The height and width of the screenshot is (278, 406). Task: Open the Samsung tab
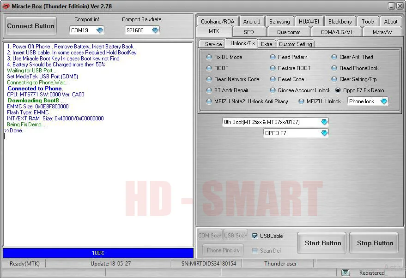coord(279,22)
